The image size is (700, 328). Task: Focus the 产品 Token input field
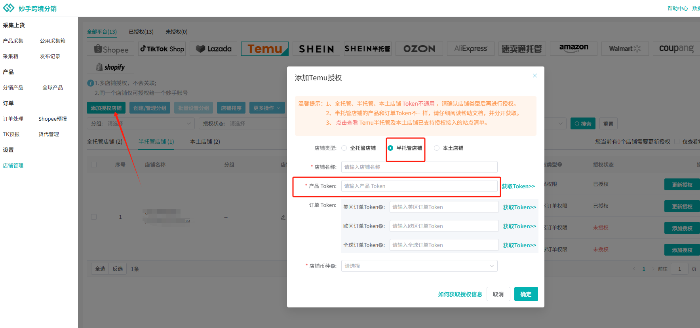(x=419, y=186)
